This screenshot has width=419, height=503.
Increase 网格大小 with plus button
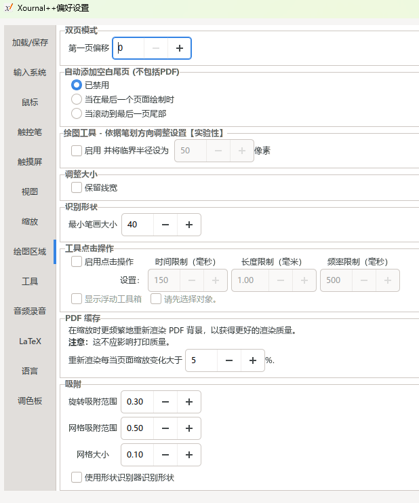pos(189,455)
